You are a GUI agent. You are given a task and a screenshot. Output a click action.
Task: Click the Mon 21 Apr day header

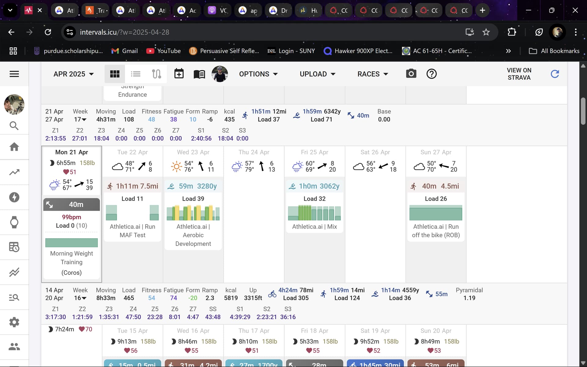(x=72, y=152)
